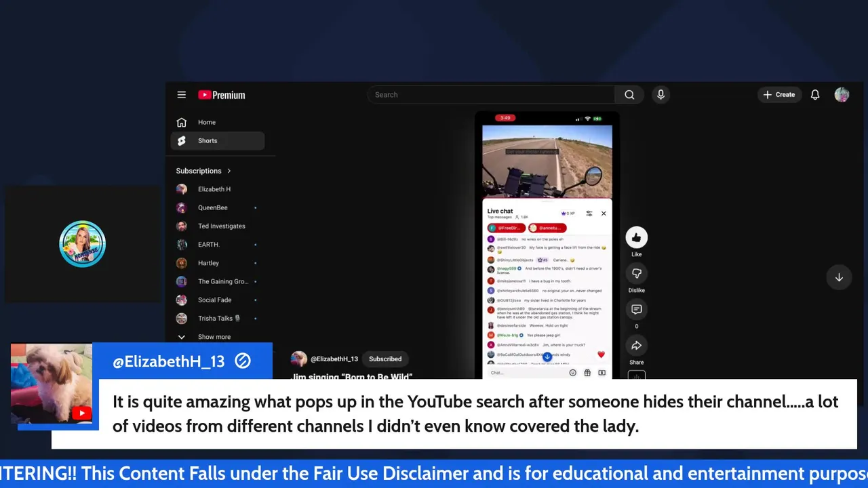Go to the next Short with the down arrow
Viewport: 868px width, 488px height.
point(839,277)
